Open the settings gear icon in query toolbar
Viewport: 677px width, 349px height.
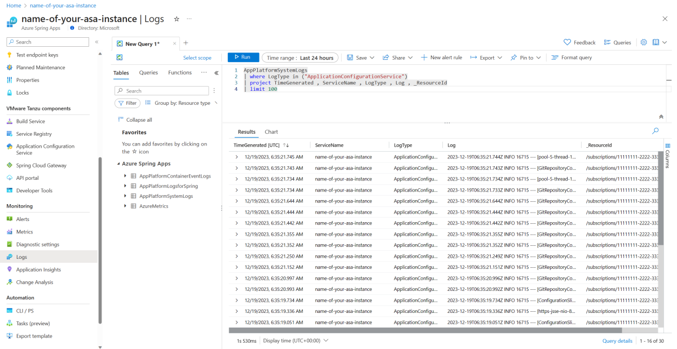coord(644,42)
